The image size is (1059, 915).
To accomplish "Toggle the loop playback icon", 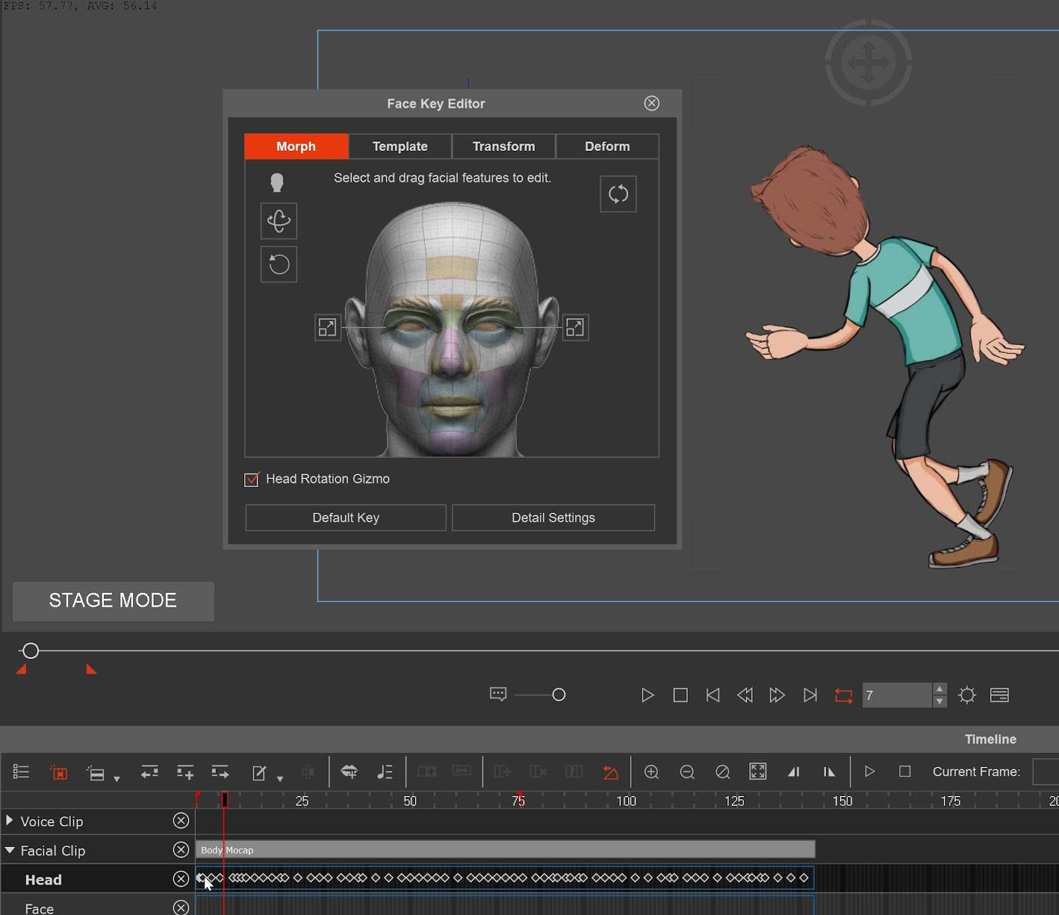I will pos(843,695).
